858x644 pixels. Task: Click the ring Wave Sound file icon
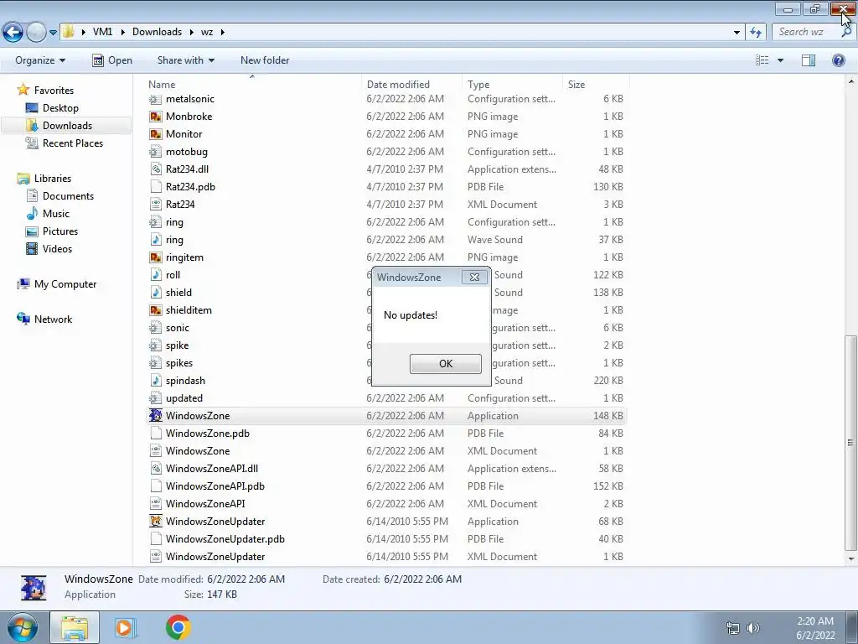[x=155, y=240]
